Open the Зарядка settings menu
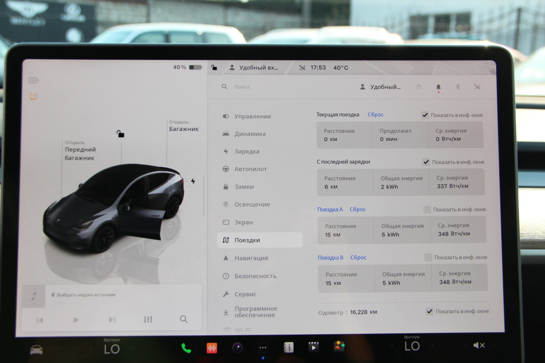Screen dimensions: 545x363 pyautogui.click(x=246, y=152)
